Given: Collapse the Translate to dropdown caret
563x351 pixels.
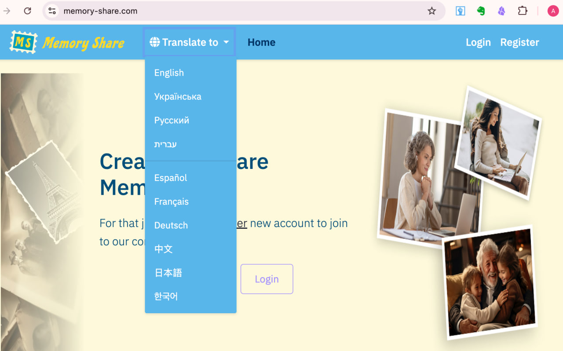Looking at the screenshot, I should coord(226,42).
